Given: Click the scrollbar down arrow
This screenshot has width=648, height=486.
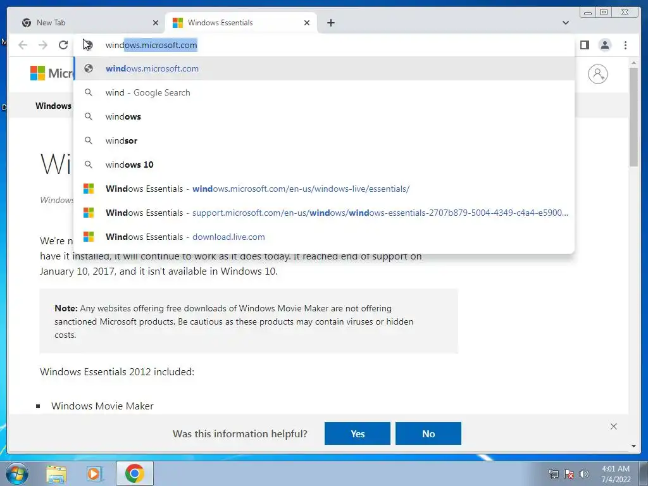Looking at the screenshot, I should pyautogui.click(x=633, y=446).
